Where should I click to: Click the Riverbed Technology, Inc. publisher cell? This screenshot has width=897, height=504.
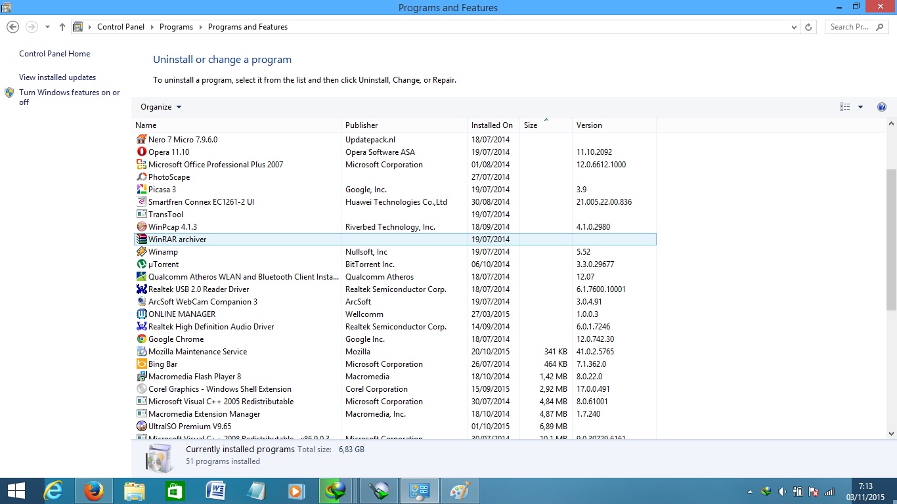(390, 226)
